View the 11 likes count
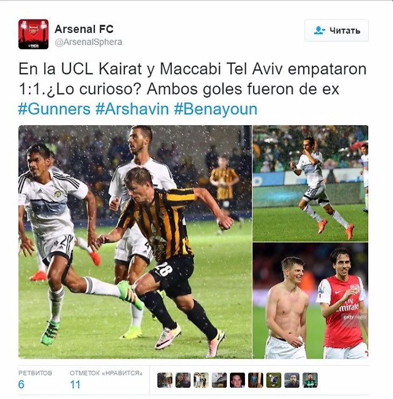This screenshot has width=393, height=399. 75,384
